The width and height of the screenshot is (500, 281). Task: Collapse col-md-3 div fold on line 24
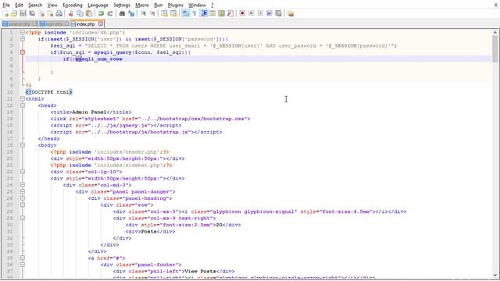click(23, 185)
